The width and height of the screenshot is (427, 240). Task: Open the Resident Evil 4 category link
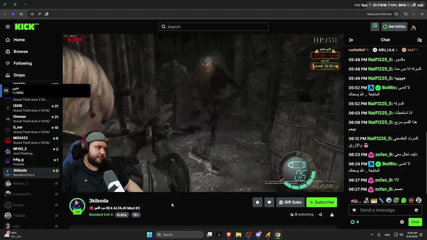[x=101, y=215]
